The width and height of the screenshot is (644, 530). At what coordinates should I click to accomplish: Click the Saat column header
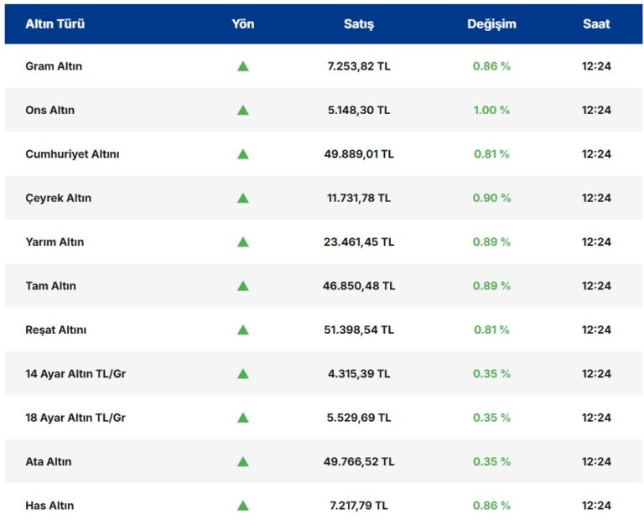tap(596, 24)
